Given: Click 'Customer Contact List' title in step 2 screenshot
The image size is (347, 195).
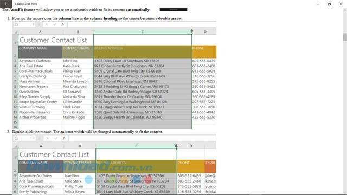Looking at the screenshot, I should click(54, 154).
